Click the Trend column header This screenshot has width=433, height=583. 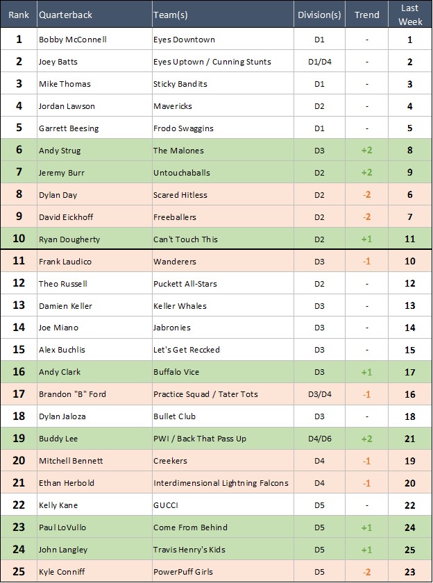[367, 15]
